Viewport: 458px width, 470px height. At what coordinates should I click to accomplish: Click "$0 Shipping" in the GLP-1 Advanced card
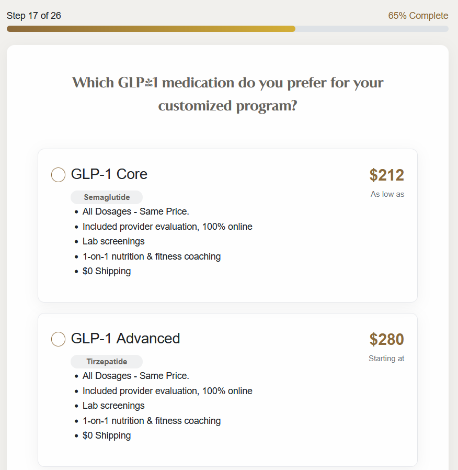tap(107, 435)
